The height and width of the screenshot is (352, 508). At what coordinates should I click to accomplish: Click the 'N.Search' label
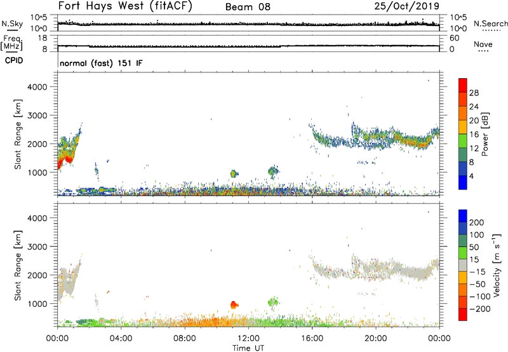tap(491, 24)
